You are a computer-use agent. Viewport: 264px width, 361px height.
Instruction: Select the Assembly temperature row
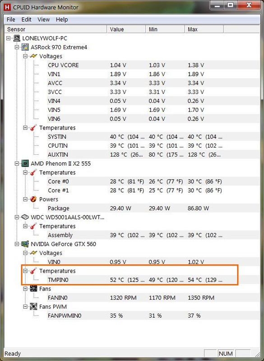point(153,235)
